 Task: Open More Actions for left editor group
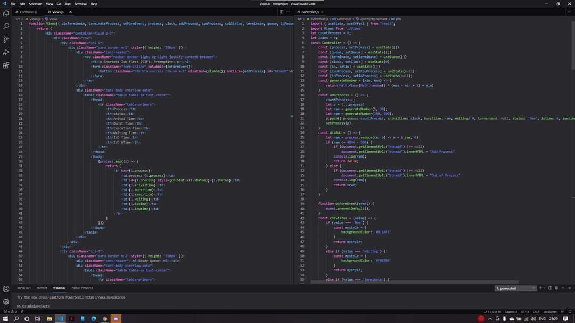pos(288,12)
